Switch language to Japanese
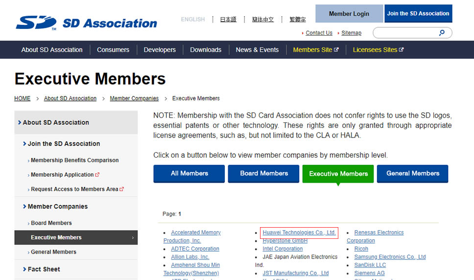The height and width of the screenshot is (280, 474). pos(228,20)
